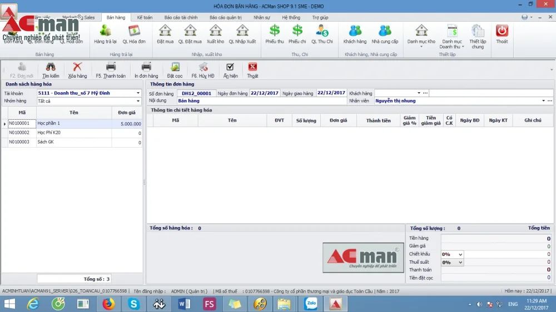Open QL Thu Chi management
The width and height of the screenshot is (556, 312).
[x=322, y=34]
